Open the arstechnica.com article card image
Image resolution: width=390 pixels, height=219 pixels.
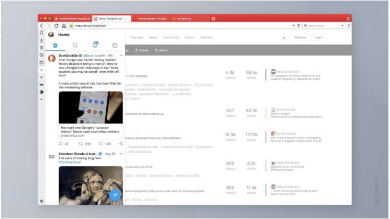[x=91, y=107]
